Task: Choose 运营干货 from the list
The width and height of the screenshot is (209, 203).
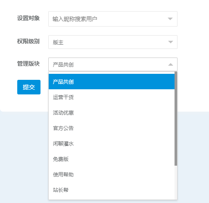Action: point(112,97)
